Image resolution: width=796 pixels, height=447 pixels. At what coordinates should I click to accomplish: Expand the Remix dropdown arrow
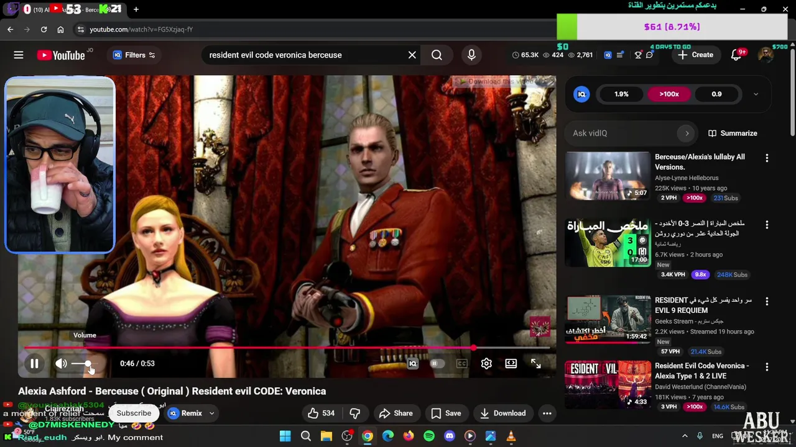(x=211, y=413)
